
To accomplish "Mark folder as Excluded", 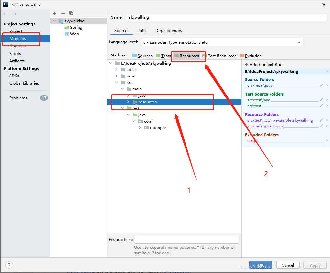I will pyautogui.click(x=251, y=56).
